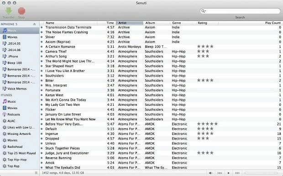Click the play button
Screen dimensions: 283x176
pos(229,173)
